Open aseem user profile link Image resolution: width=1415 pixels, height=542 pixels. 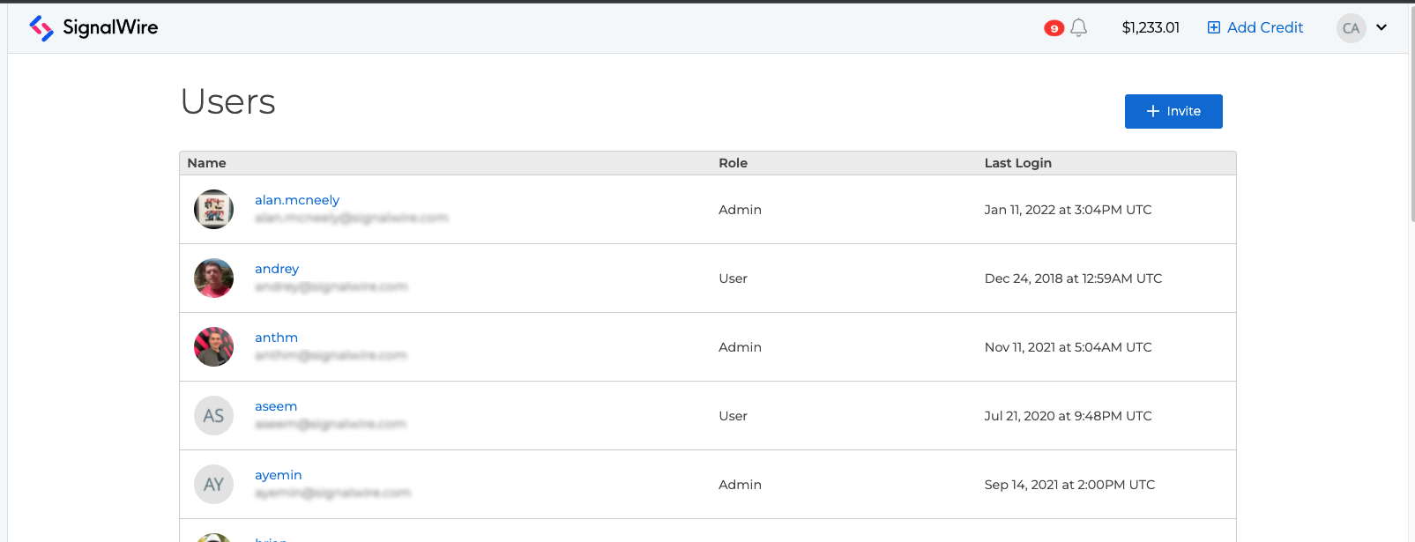click(x=276, y=406)
